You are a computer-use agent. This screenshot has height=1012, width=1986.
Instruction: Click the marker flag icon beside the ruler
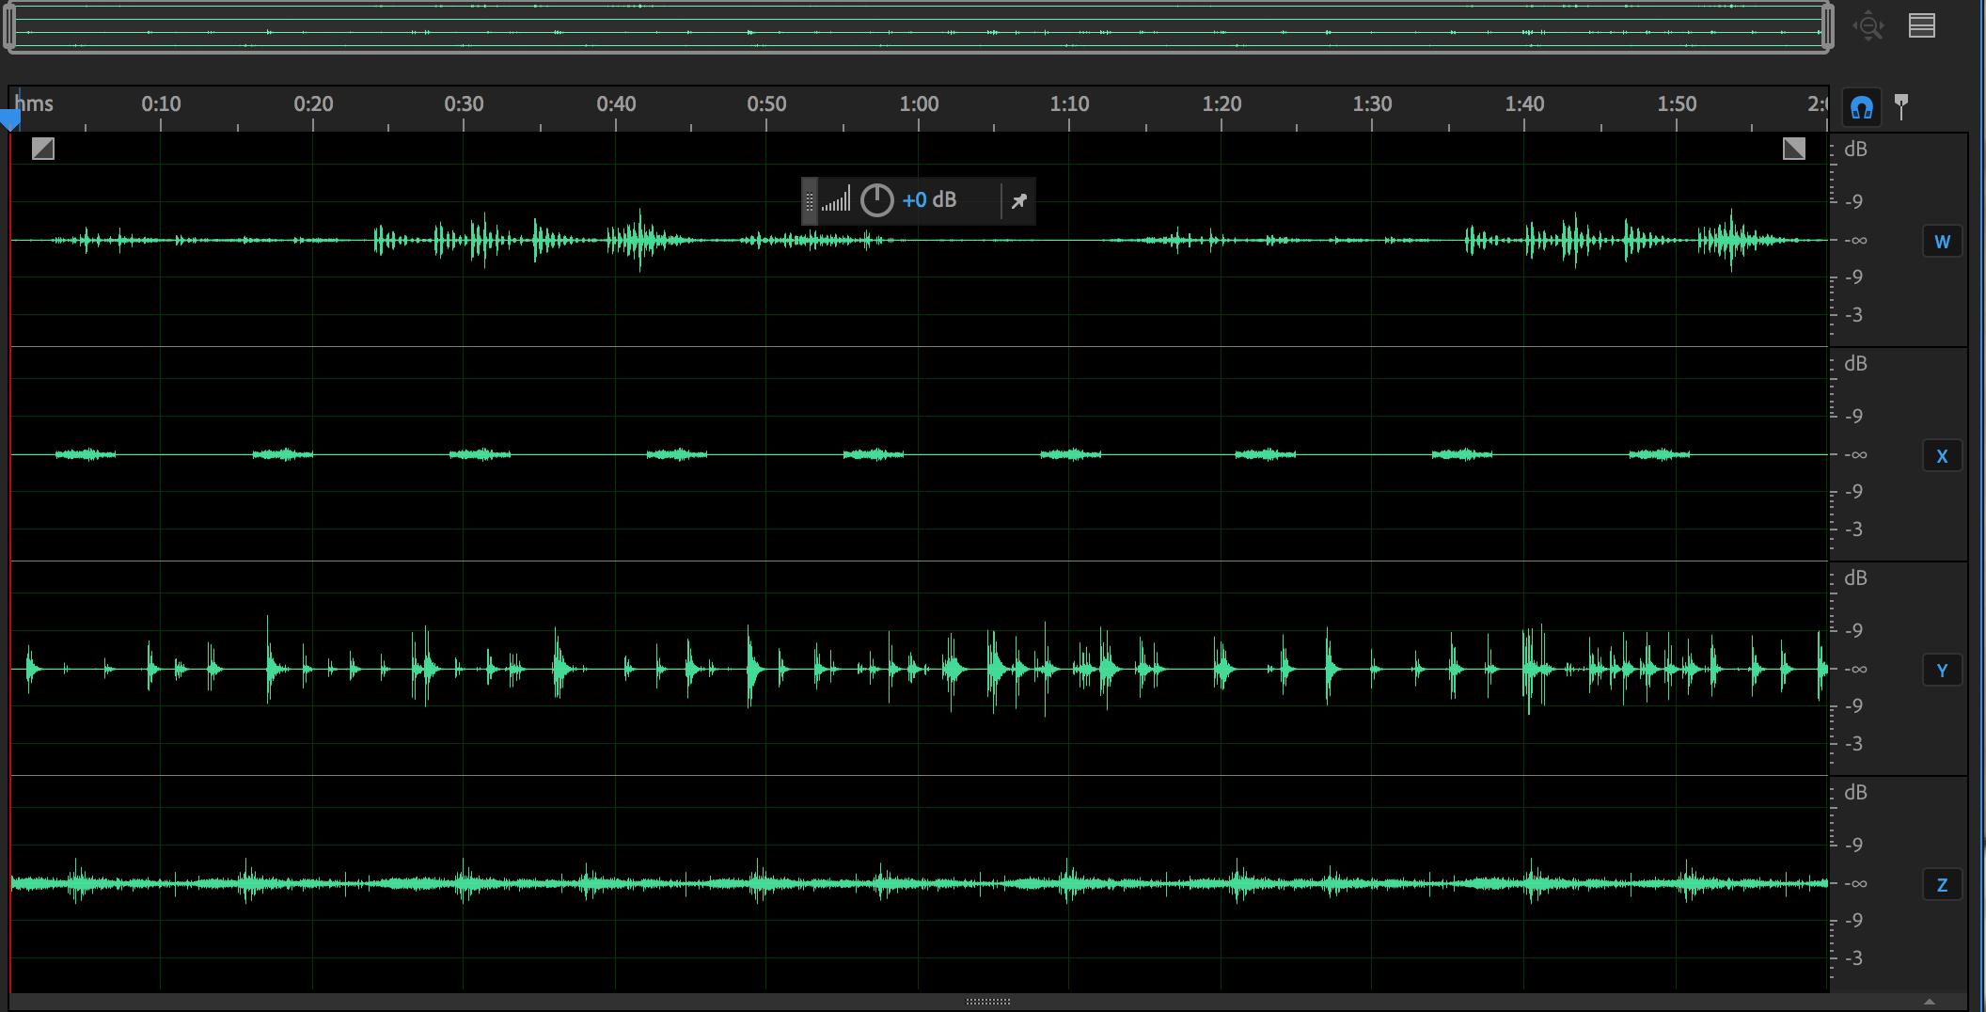click(1900, 106)
